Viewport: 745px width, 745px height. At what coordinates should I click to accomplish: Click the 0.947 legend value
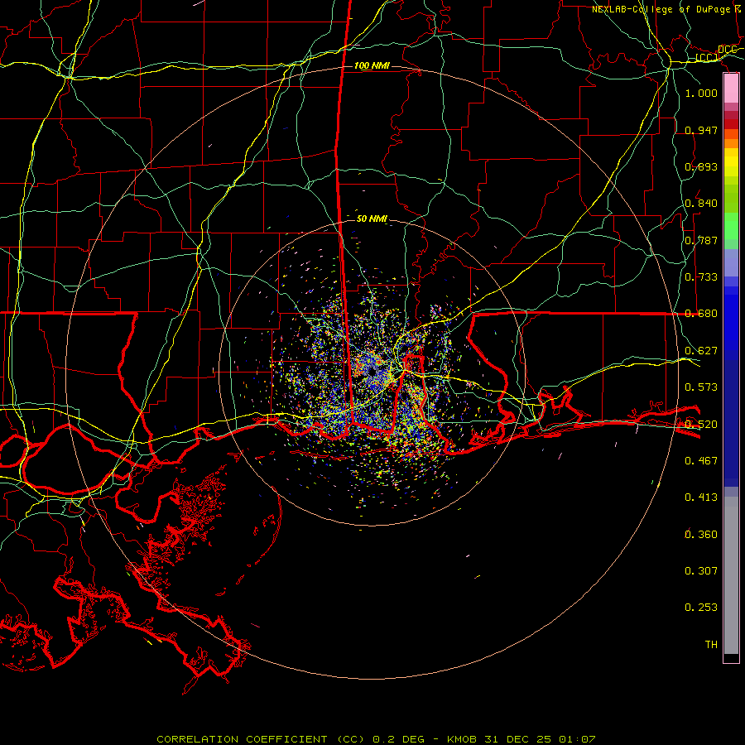point(701,130)
